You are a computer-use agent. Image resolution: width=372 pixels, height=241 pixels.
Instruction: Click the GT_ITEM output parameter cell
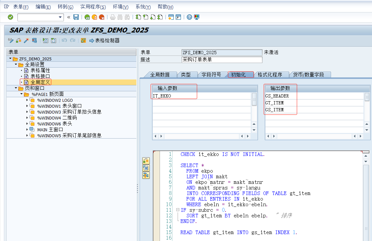314,103
